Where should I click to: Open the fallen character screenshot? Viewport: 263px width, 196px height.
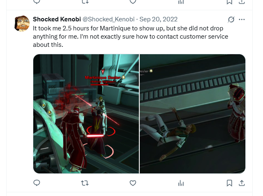pos(193,114)
